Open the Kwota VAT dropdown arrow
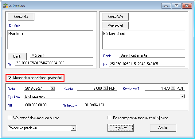Viewport: 195px width, 139px height. pyautogui.click(x=173, y=88)
